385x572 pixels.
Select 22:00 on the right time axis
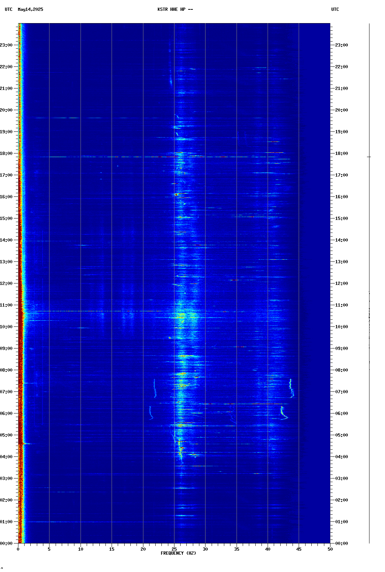[342, 67]
